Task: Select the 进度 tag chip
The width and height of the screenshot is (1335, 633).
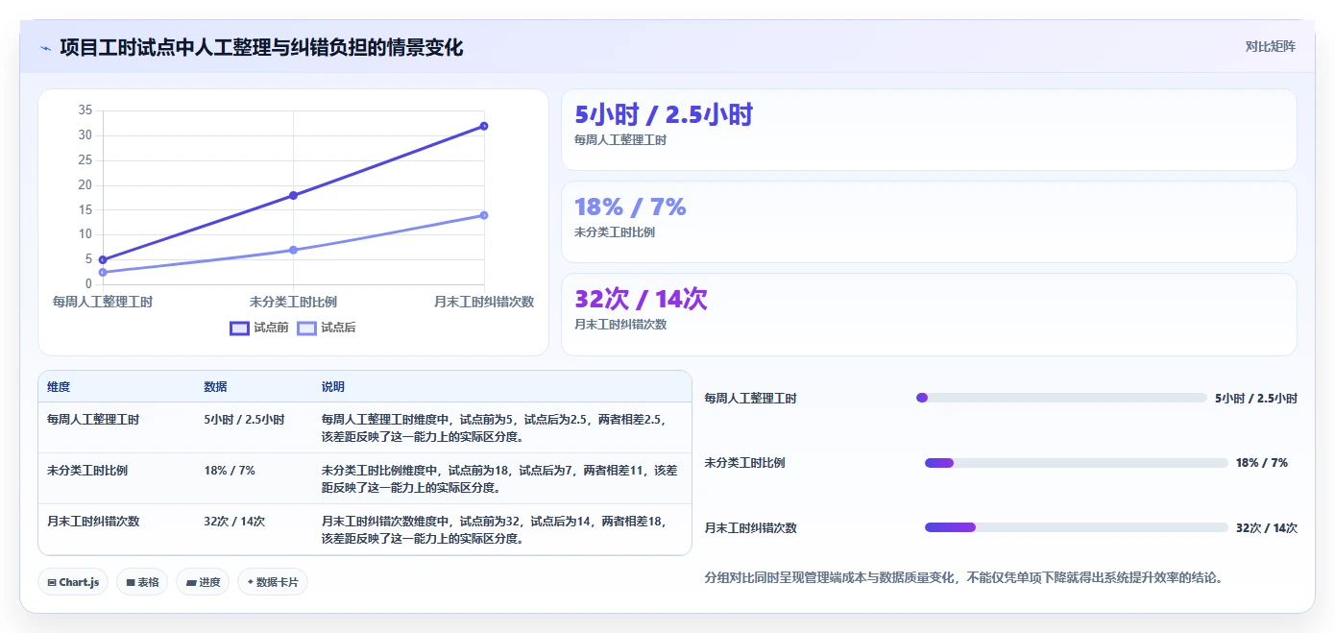Action: 203,582
